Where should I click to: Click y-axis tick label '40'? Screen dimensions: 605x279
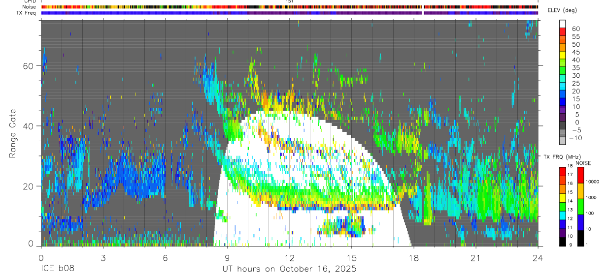tap(29, 126)
